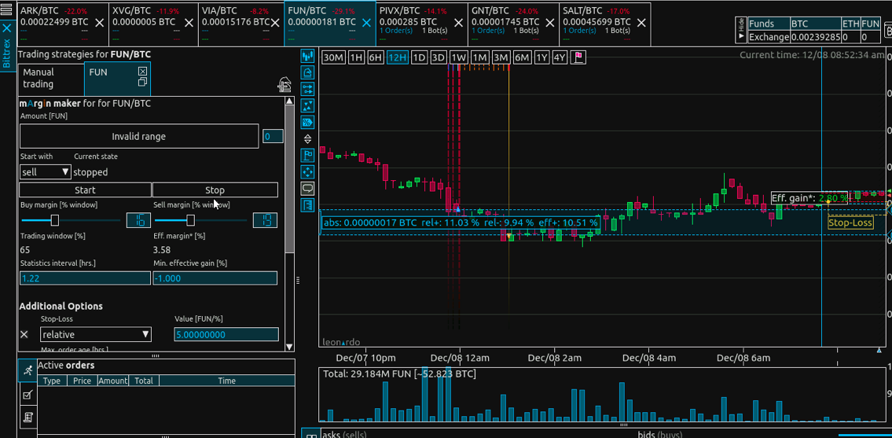Click strategy panel scrollbar up arrow
Screen dimensions: 892x438
tap(289, 102)
